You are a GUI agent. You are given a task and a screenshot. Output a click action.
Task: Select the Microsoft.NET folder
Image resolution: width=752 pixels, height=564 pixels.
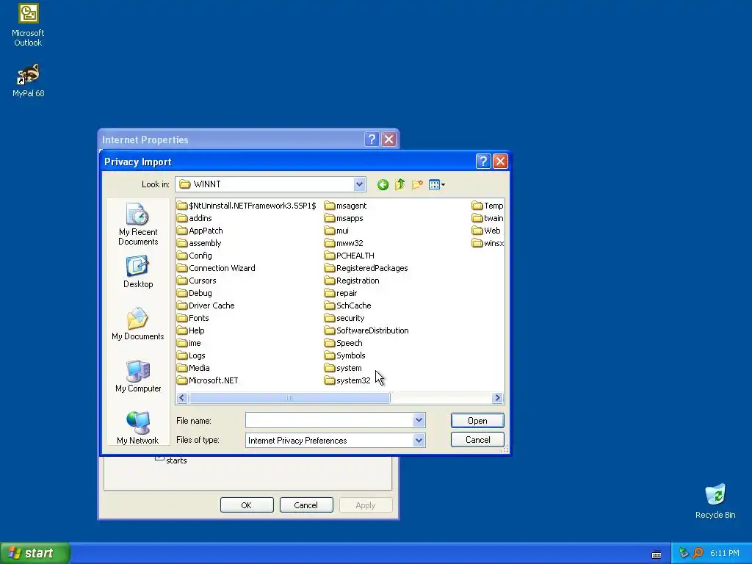pyautogui.click(x=208, y=380)
